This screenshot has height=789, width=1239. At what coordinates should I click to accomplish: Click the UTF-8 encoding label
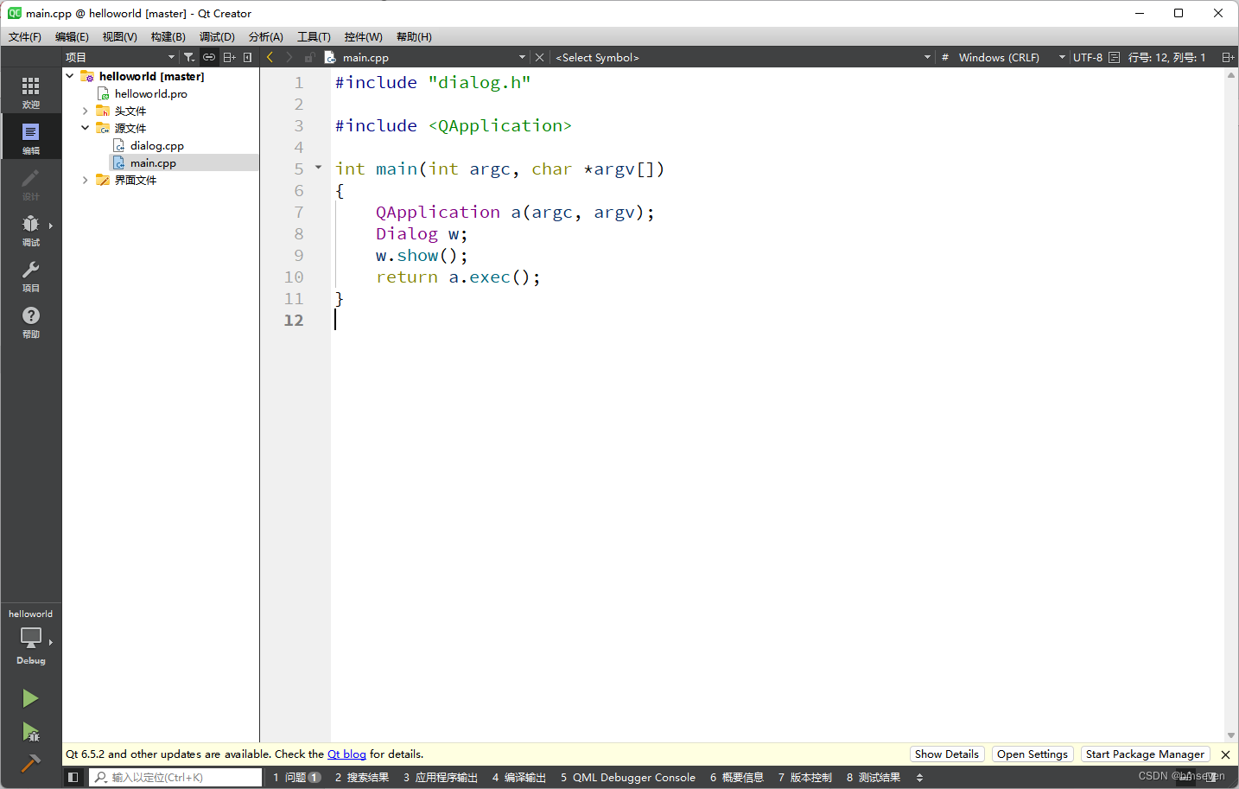coord(1088,57)
